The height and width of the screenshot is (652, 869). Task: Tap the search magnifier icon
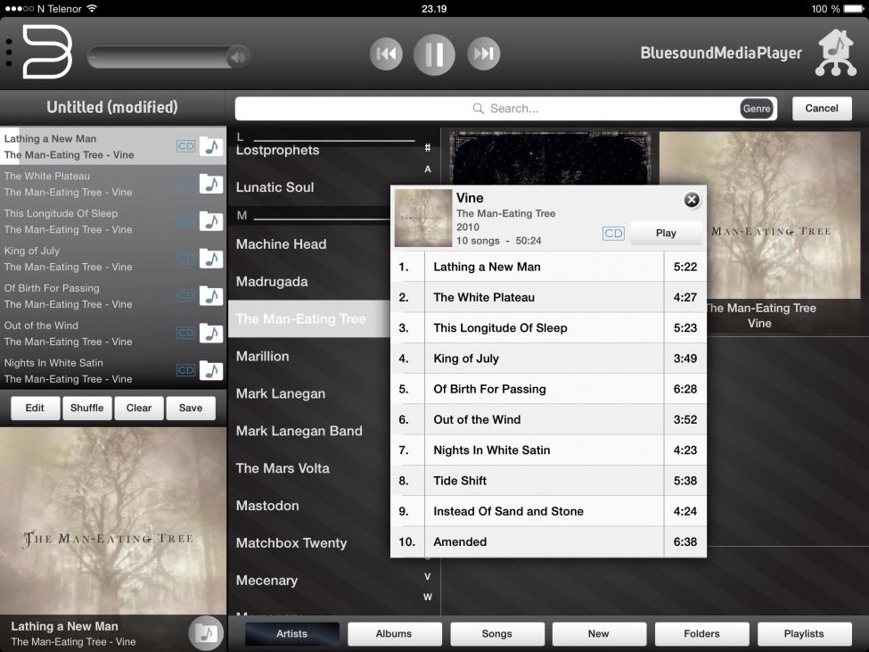[478, 108]
